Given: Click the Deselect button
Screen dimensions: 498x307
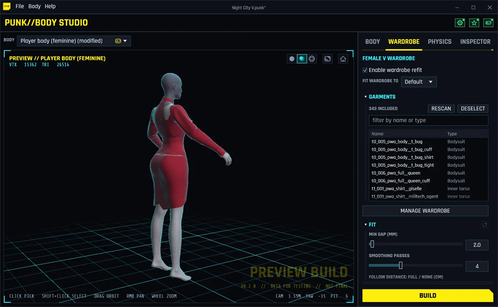Looking at the screenshot, I should click(x=473, y=109).
